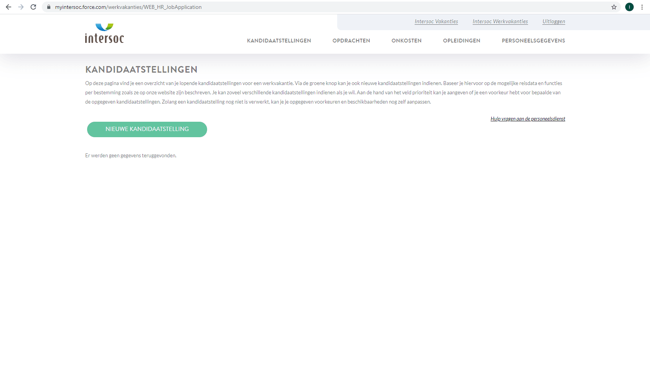This screenshot has height=376, width=650.
Task: Click the browser forward arrow
Action: (x=21, y=7)
